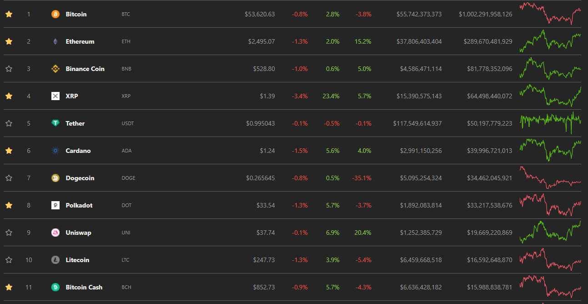Open the Bitcoin Cash name link

pyautogui.click(x=84, y=287)
